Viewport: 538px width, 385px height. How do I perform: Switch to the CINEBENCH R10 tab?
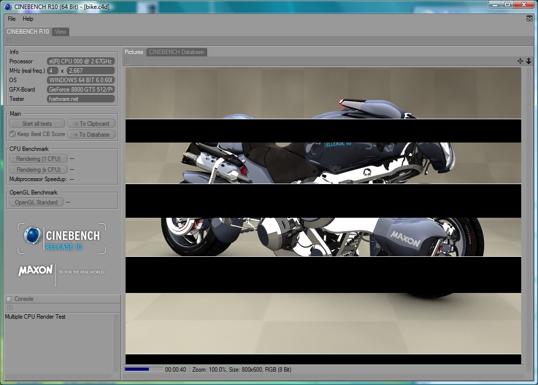(28, 32)
